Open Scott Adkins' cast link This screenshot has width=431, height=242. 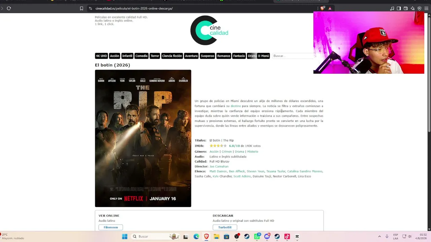point(242,176)
